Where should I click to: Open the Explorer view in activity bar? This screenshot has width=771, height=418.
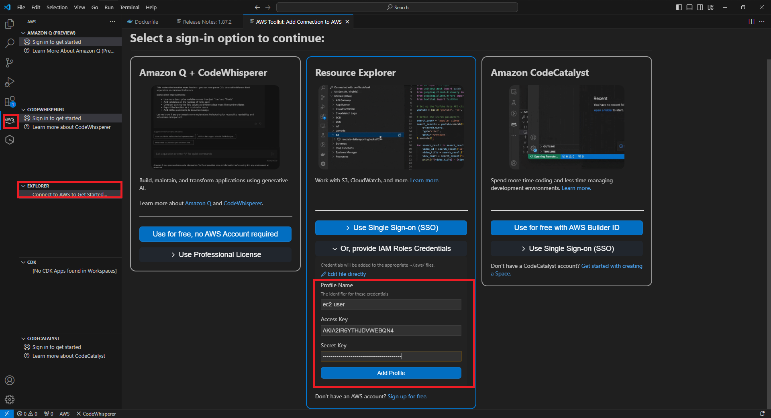point(10,24)
